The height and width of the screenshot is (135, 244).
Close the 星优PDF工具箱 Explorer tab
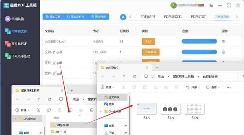pos(62,90)
